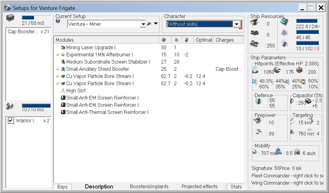Toggle the Warrior I drone checkbox

(x=11, y=120)
